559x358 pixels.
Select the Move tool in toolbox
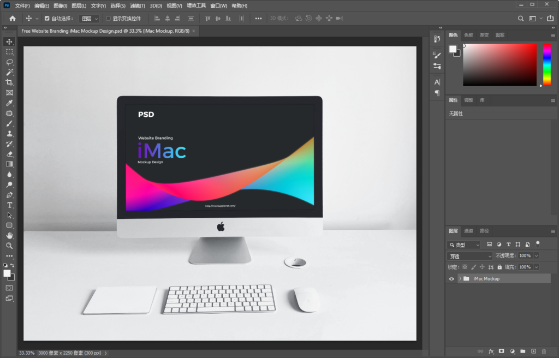pos(9,41)
